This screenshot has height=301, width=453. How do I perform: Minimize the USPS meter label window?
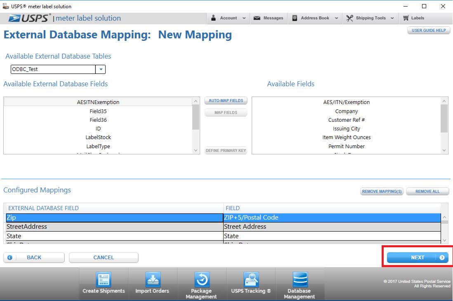[x=406, y=6]
